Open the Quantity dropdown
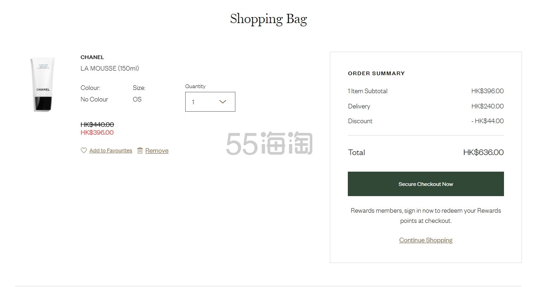Viewport: 539px width, 287px height. (x=210, y=102)
